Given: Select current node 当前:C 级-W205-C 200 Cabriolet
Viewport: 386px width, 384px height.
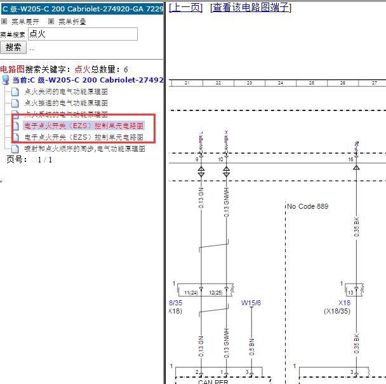Looking at the screenshot, I should click(x=88, y=80).
